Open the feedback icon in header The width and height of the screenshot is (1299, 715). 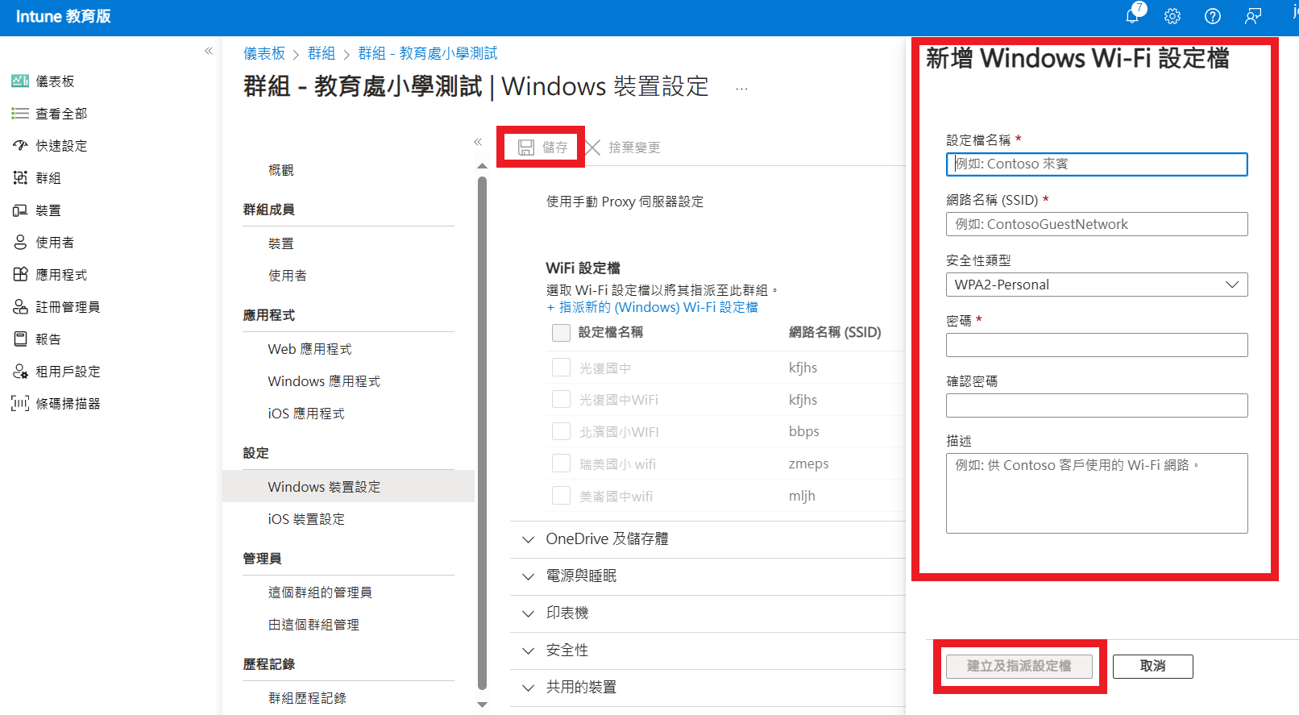[1252, 16]
